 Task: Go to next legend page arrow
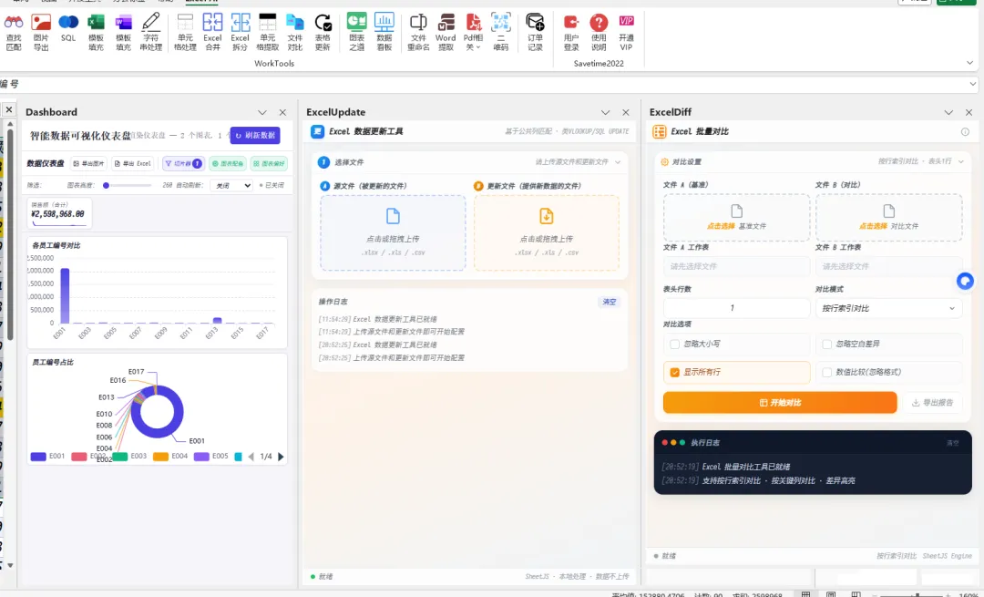pyautogui.click(x=281, y=457)
